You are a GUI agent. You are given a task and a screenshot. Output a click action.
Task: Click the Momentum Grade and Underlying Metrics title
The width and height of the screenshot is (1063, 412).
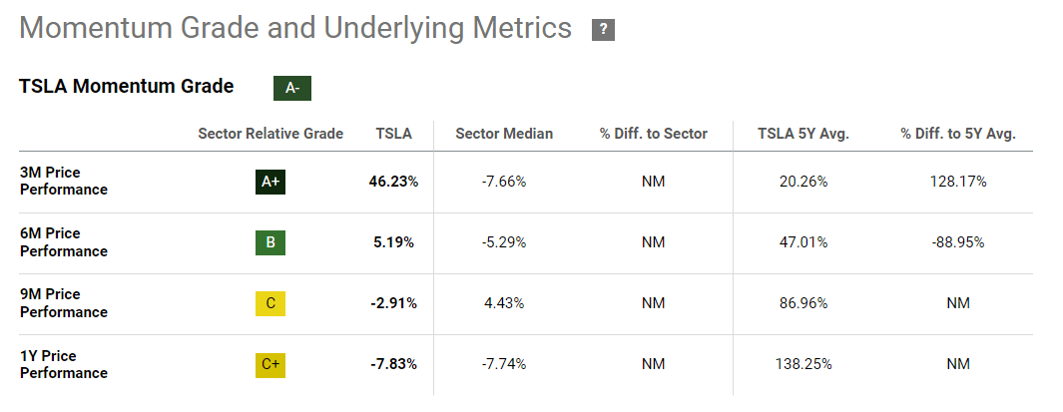295,28
